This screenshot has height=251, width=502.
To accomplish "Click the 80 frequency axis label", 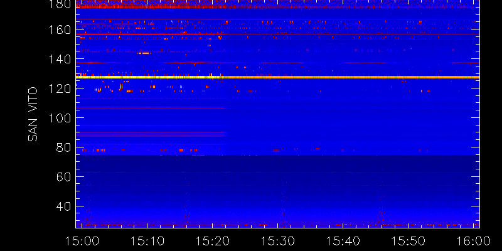I will point(63,148).
